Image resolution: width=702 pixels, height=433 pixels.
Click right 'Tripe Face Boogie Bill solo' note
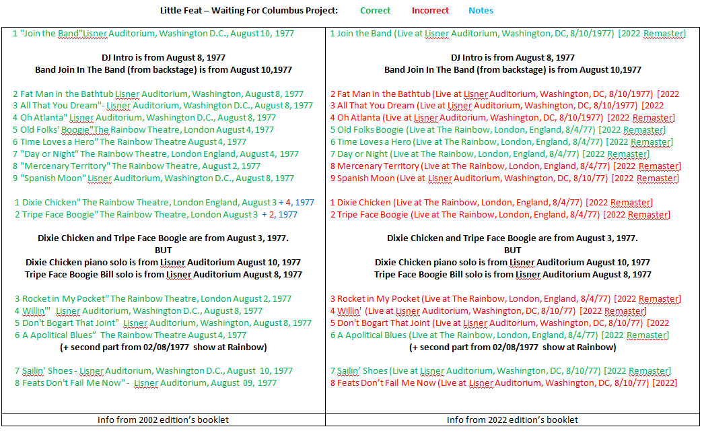[x=513, y=275]
